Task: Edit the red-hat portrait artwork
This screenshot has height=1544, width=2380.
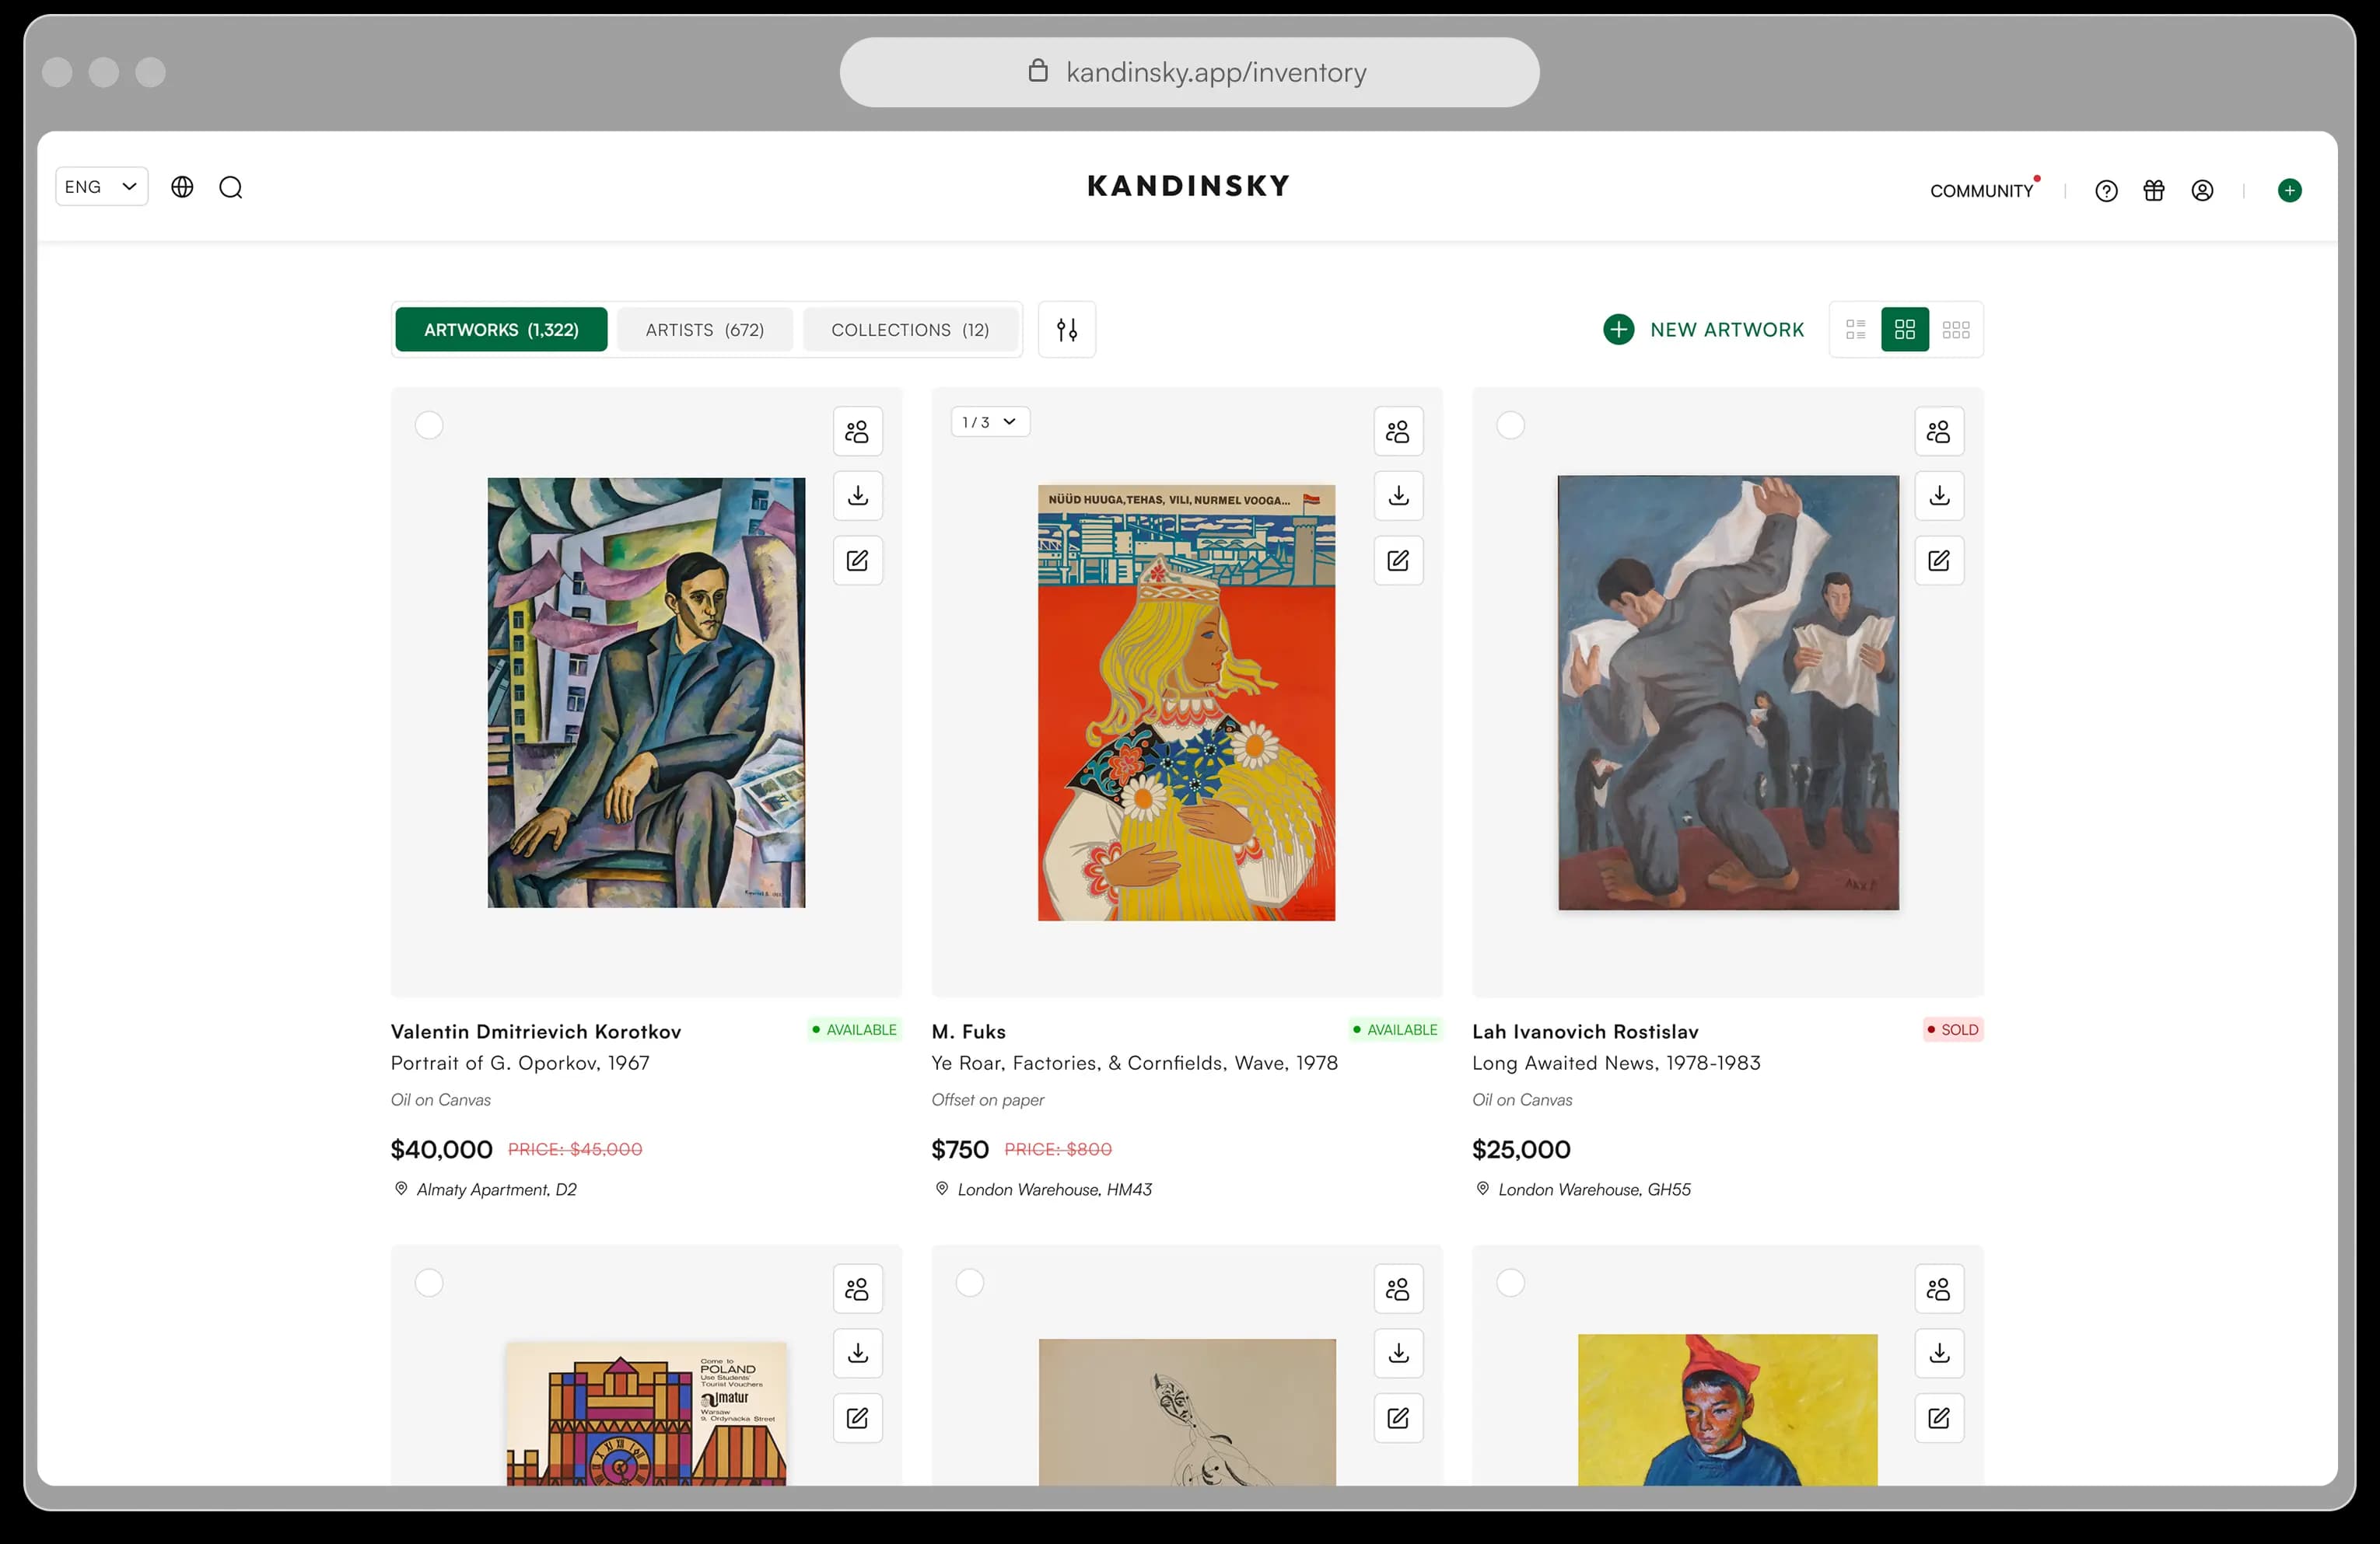Action: [1939, 1418]
